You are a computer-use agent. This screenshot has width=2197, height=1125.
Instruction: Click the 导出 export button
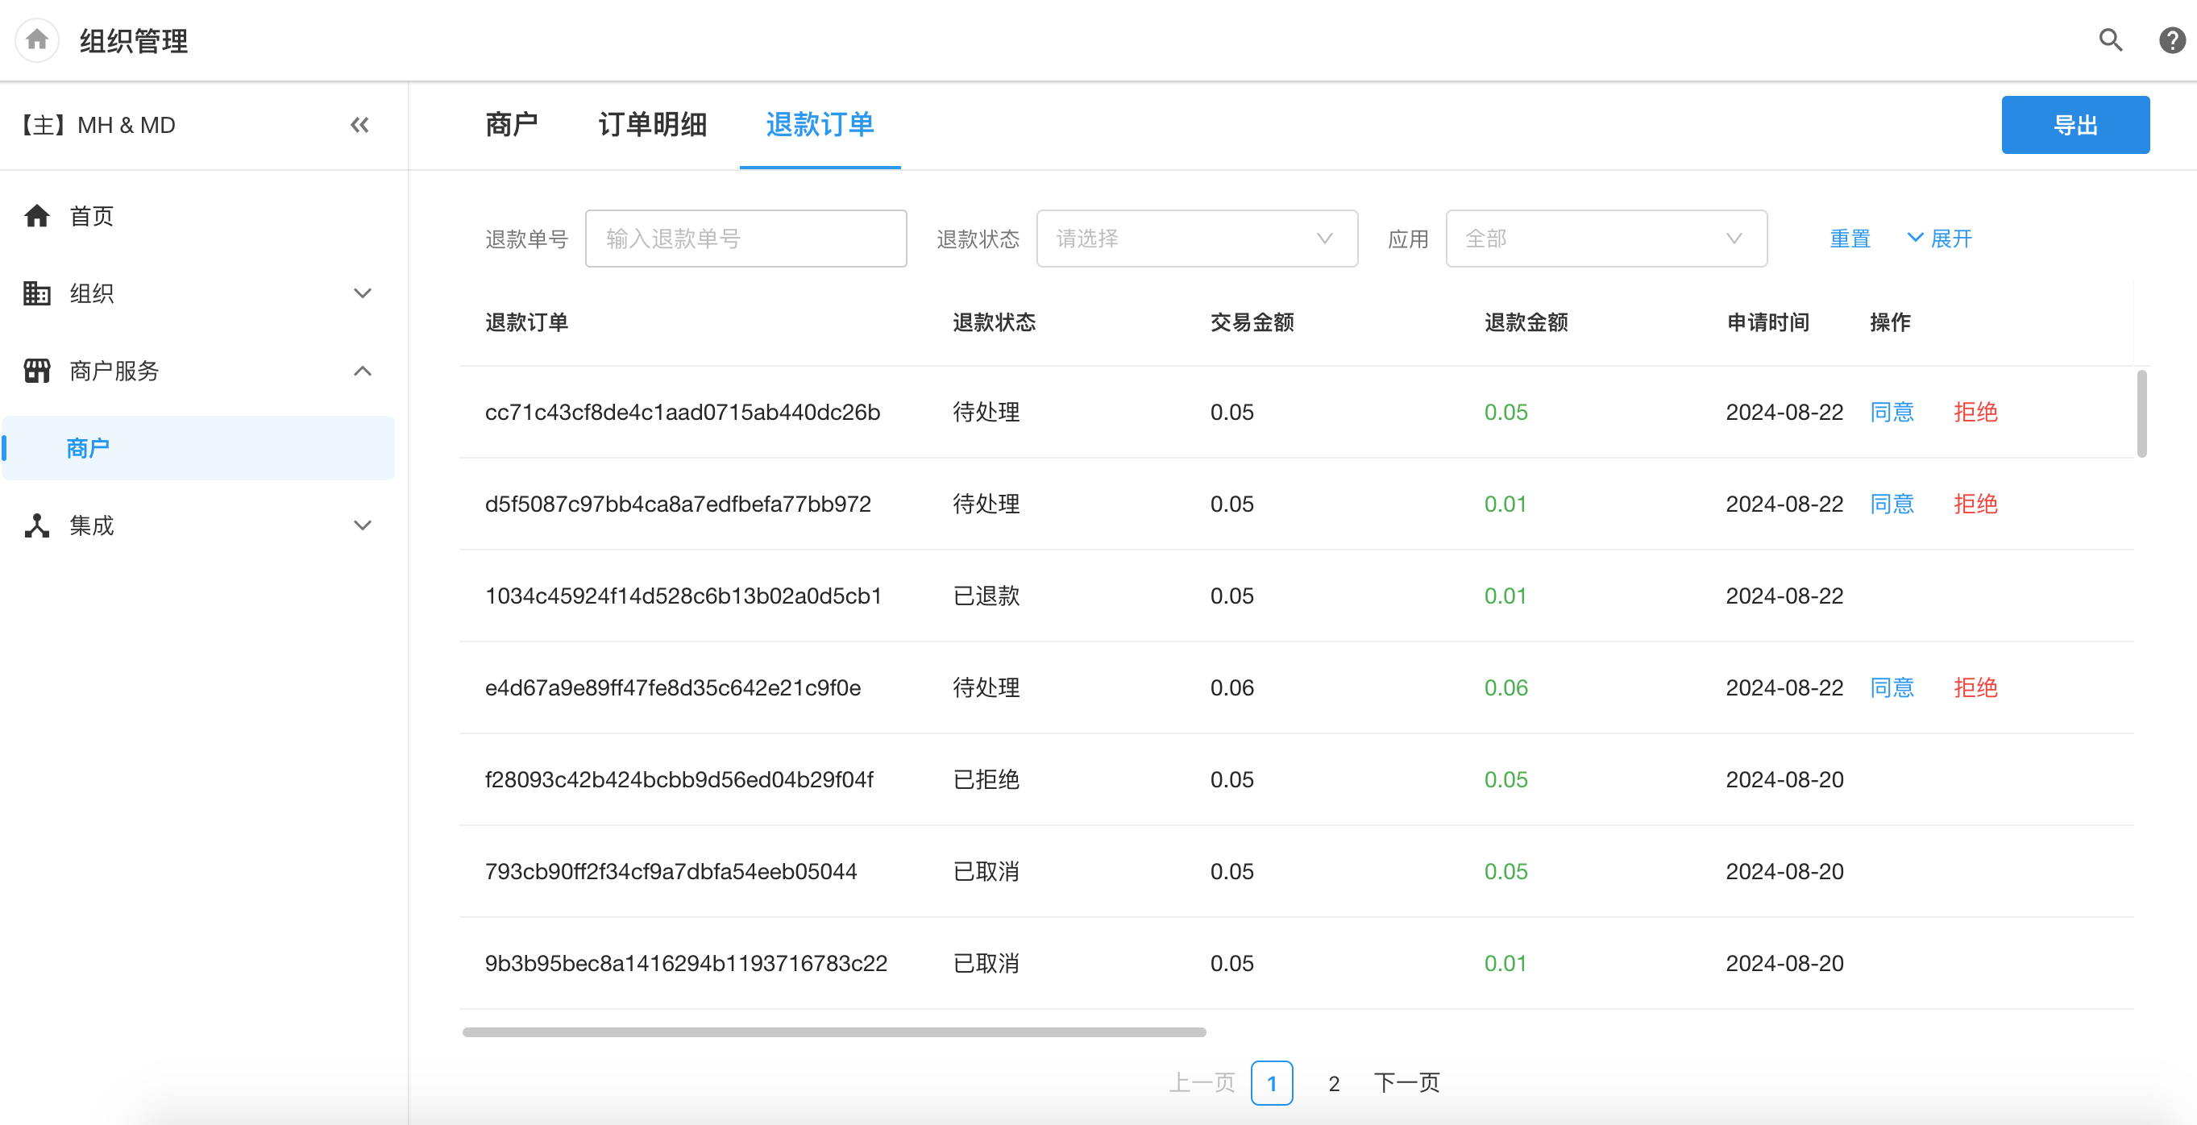pyautogui.click(x=2075, y=126)
